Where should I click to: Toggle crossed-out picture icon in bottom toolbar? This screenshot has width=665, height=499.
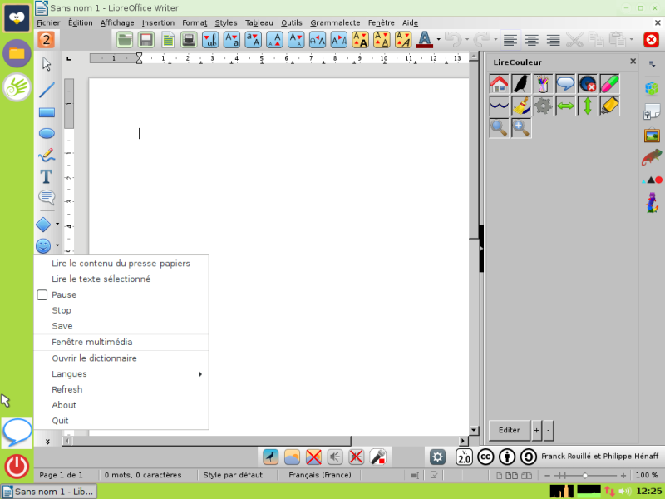[313, 457]
